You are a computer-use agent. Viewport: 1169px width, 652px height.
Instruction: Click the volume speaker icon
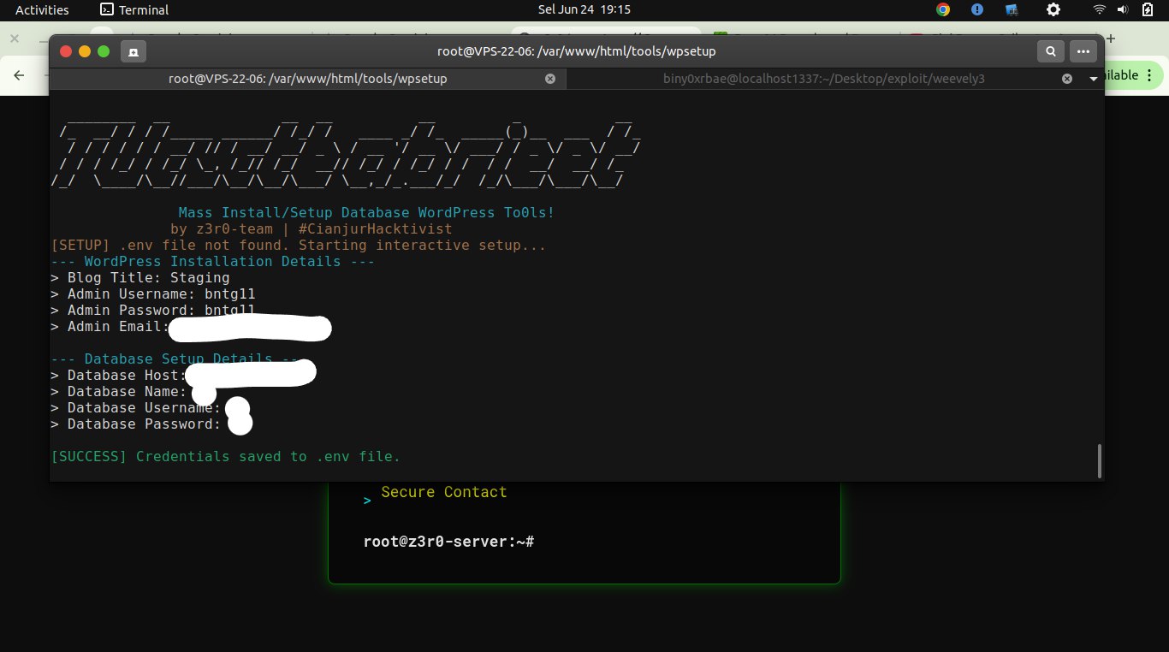1123,10
